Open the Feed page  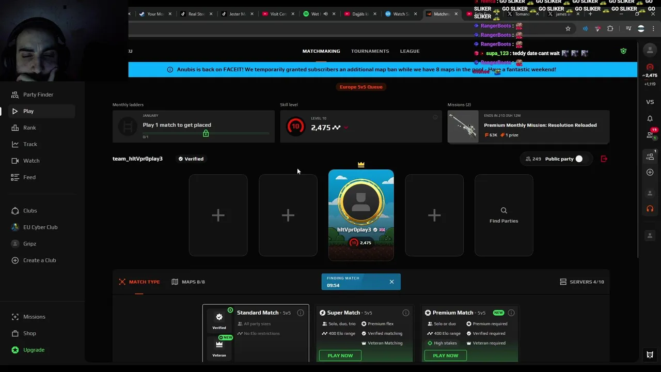pyautogui.click(x=29, y=177)
